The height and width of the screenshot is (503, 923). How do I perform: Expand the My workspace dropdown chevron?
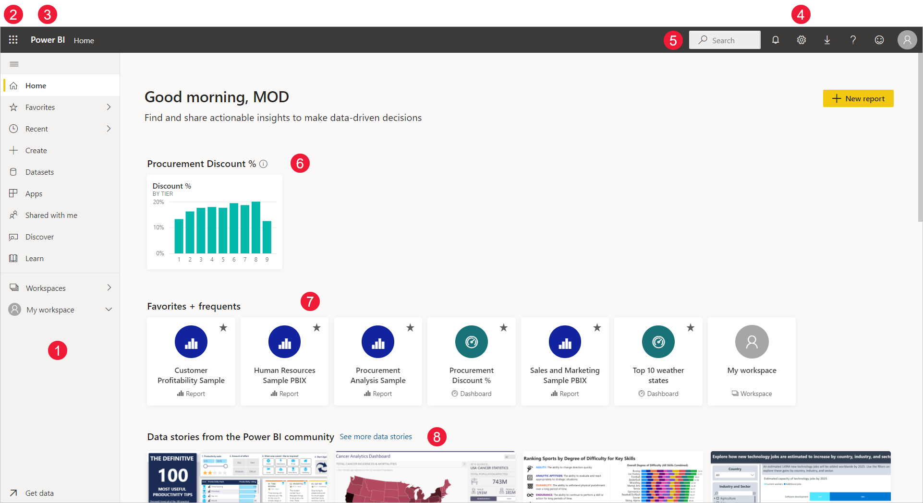click(109, 310)
